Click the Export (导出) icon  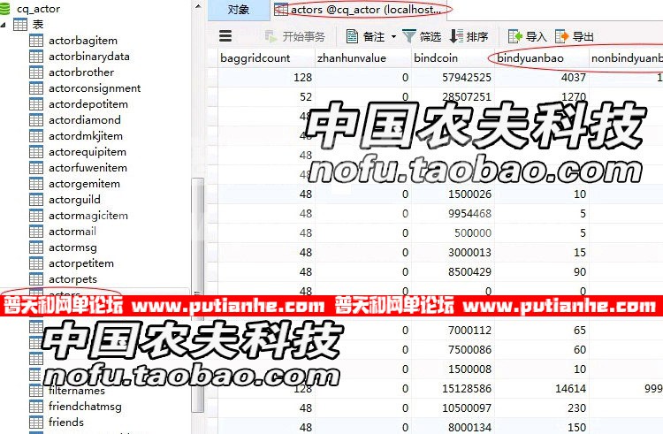561,36
